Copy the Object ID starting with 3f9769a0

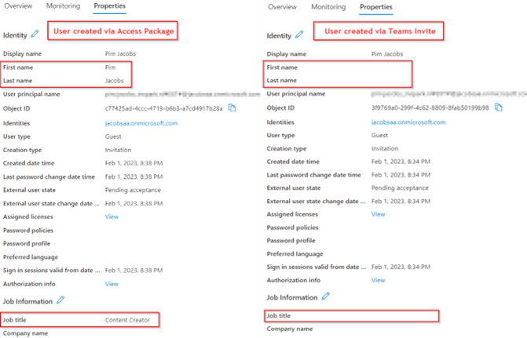click(497, 108)
